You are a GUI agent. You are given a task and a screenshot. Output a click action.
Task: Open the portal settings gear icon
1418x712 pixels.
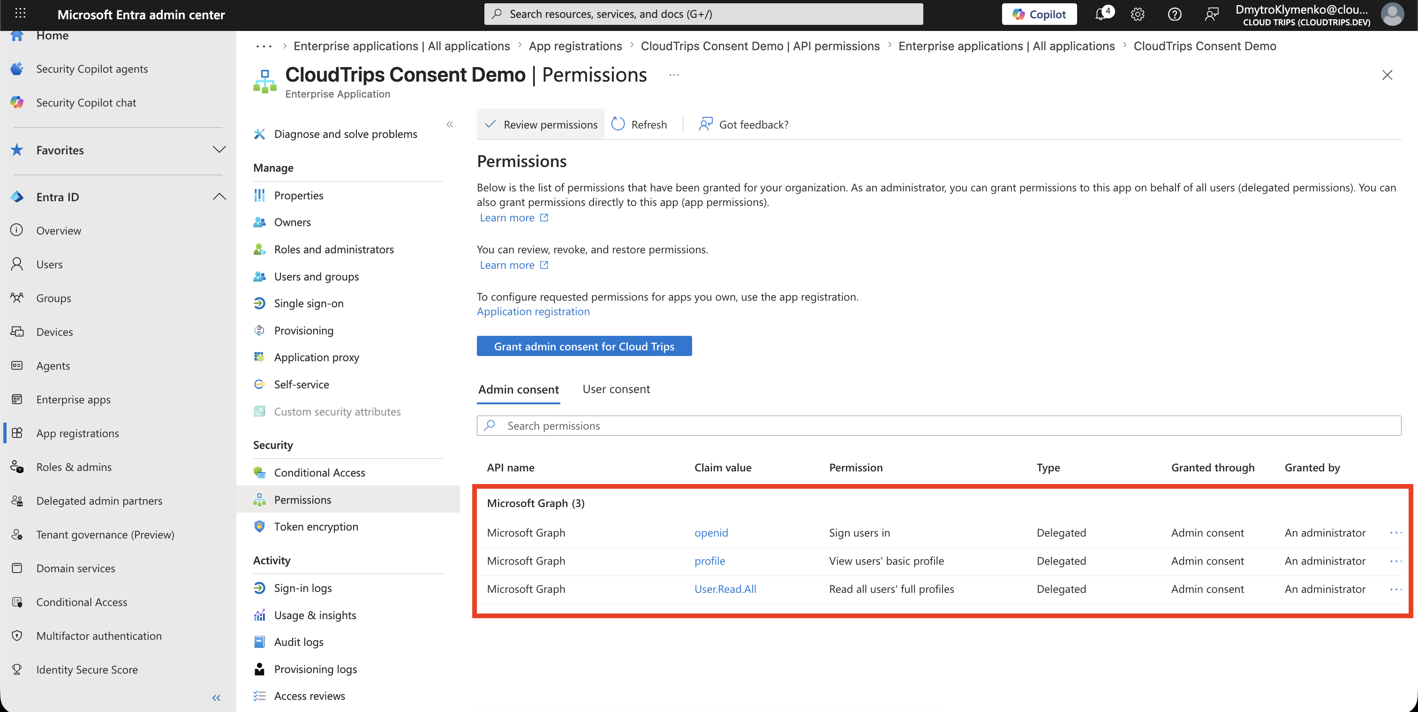1138,15
